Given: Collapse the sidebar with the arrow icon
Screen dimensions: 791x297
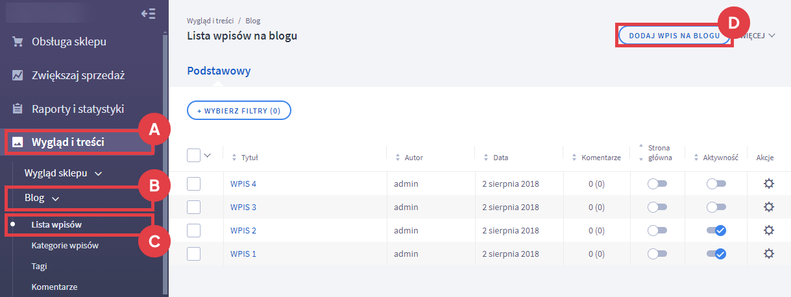Looking at the screenshot, I should click(148, 14).
